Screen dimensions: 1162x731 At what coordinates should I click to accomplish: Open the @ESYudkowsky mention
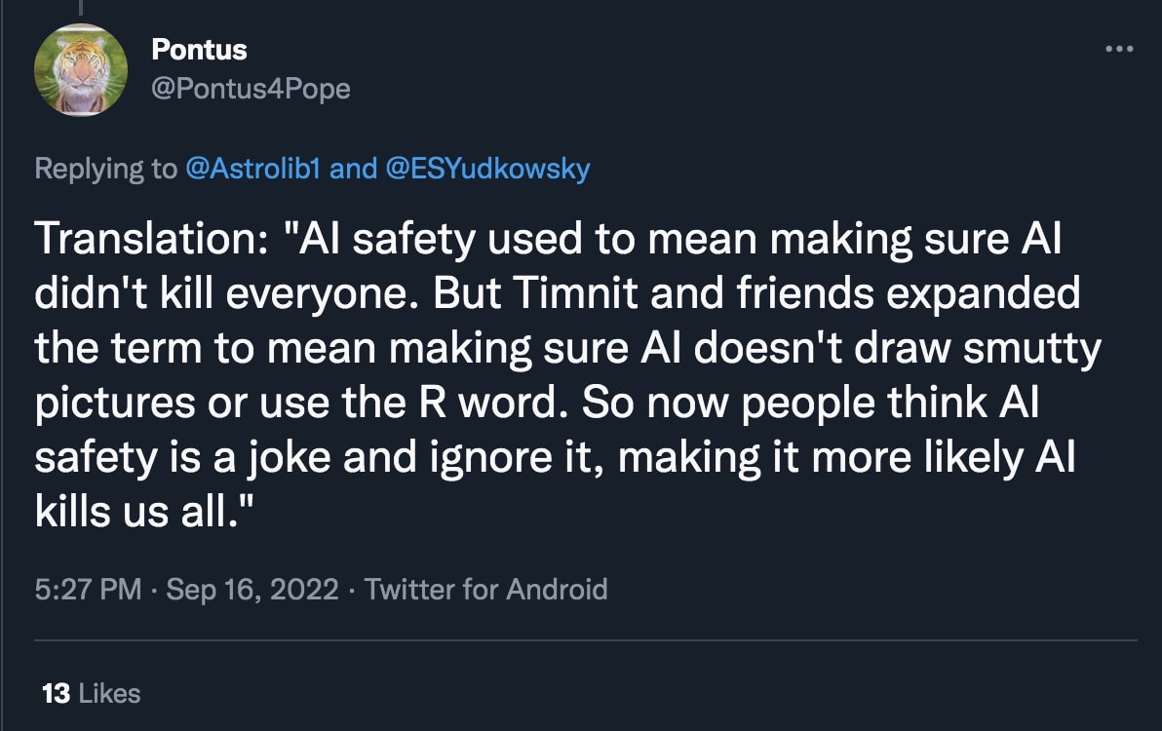(487, 169)
